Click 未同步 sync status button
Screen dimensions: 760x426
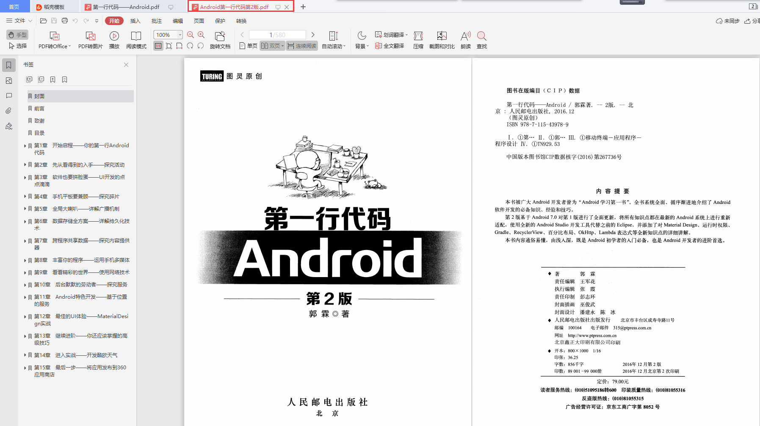click(x=727, y=21)
